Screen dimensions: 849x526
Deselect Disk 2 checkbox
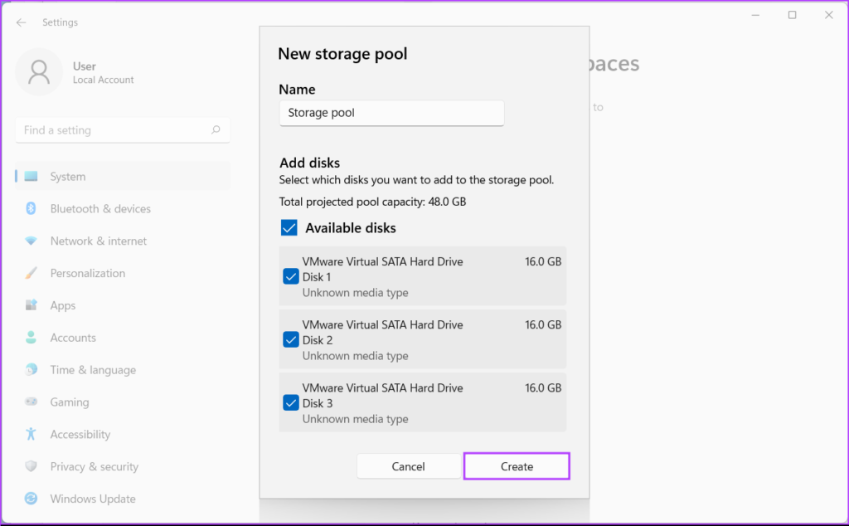click(x=291, y=340)
